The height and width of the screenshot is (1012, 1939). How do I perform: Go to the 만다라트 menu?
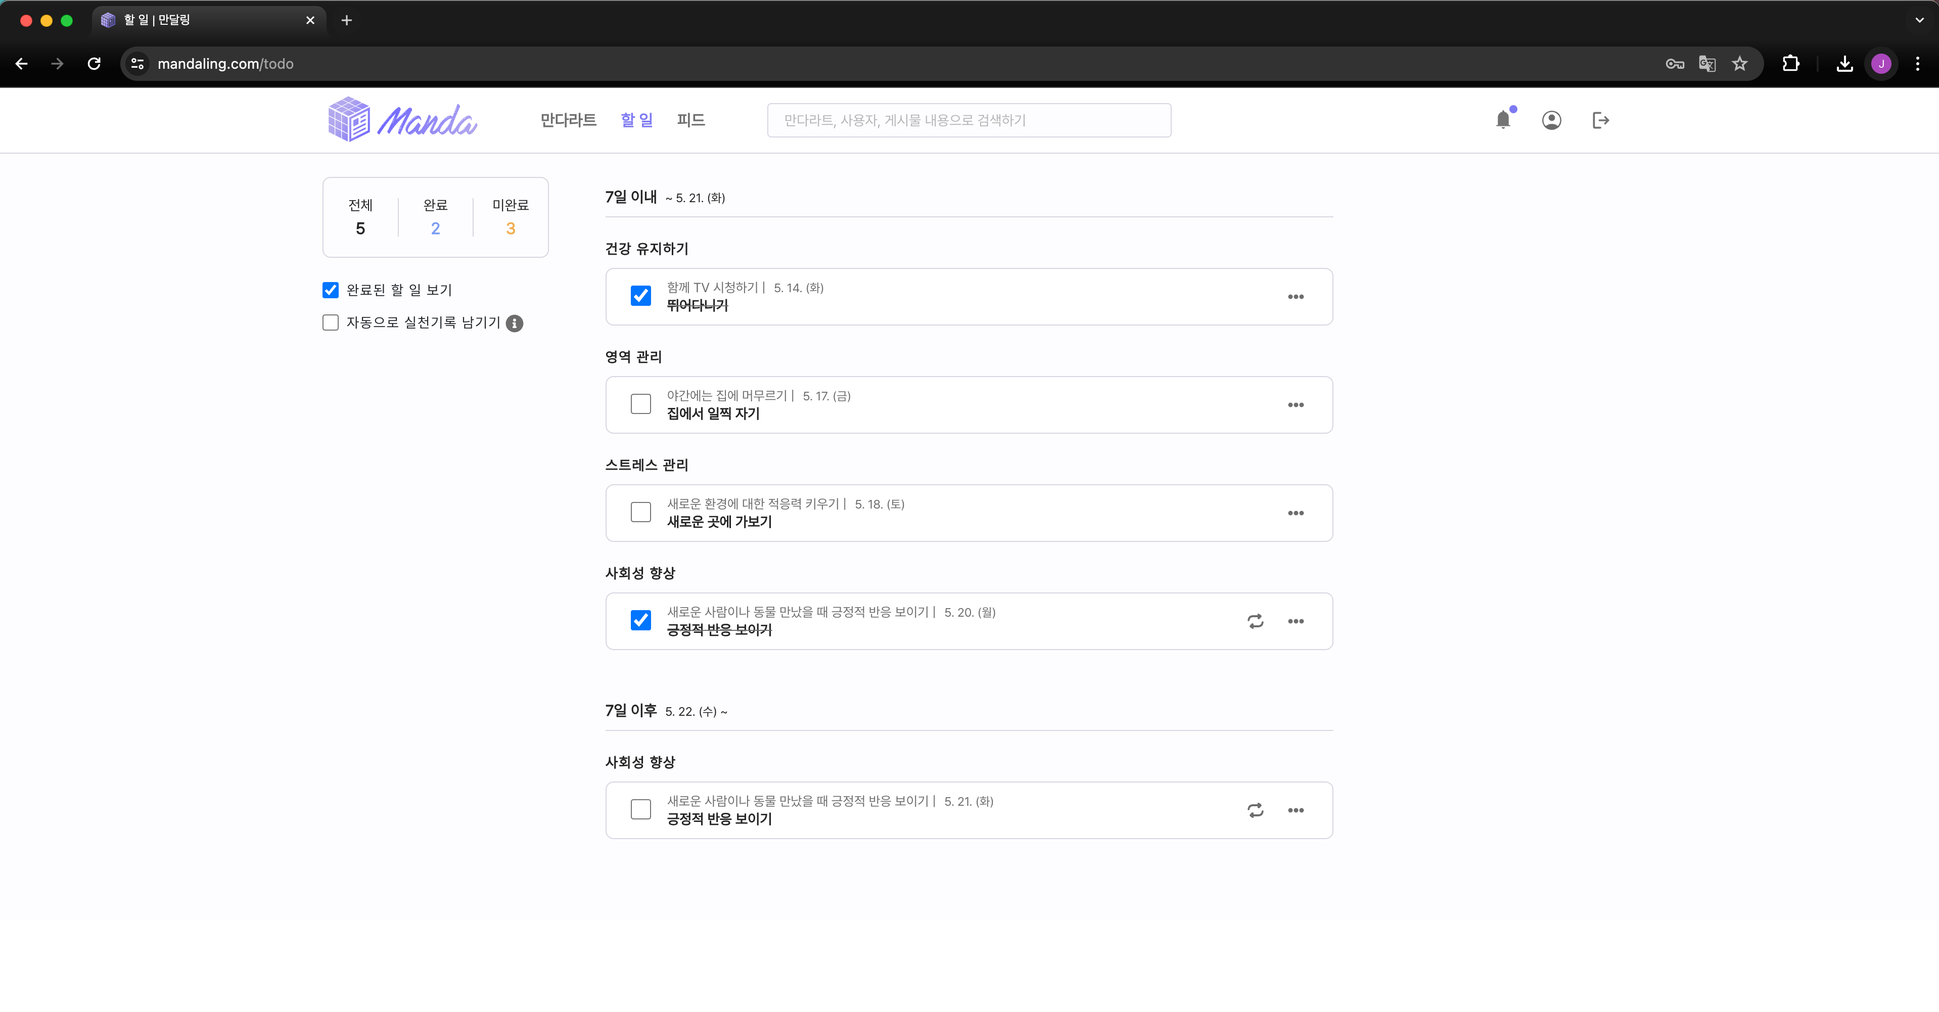tap(568, 120)
